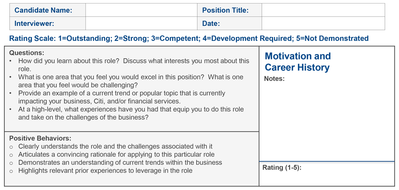Click 'Clearly understands the role' behavior bullet

(x=116, y=146)
